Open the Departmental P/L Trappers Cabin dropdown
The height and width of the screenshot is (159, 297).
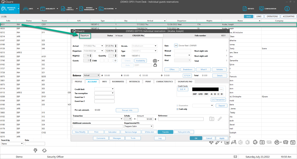point(139,126)
